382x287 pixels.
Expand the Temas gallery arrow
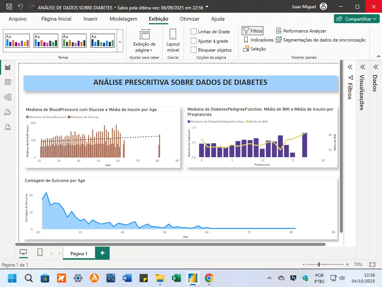pos(120,41)
